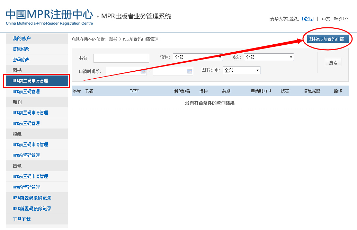Click the 退出 logout link
The image size is (357, 230).
click(308, 19)
